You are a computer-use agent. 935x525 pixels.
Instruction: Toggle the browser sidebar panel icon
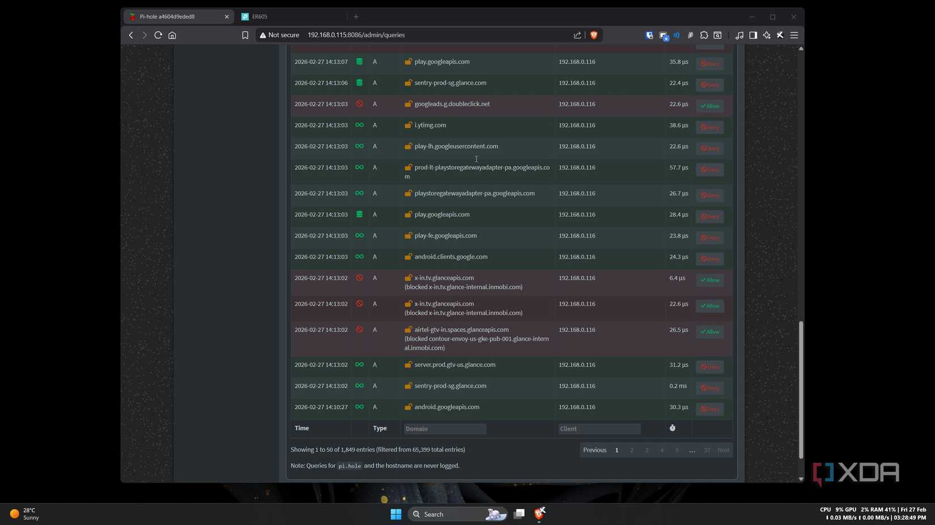pos(753,35)
